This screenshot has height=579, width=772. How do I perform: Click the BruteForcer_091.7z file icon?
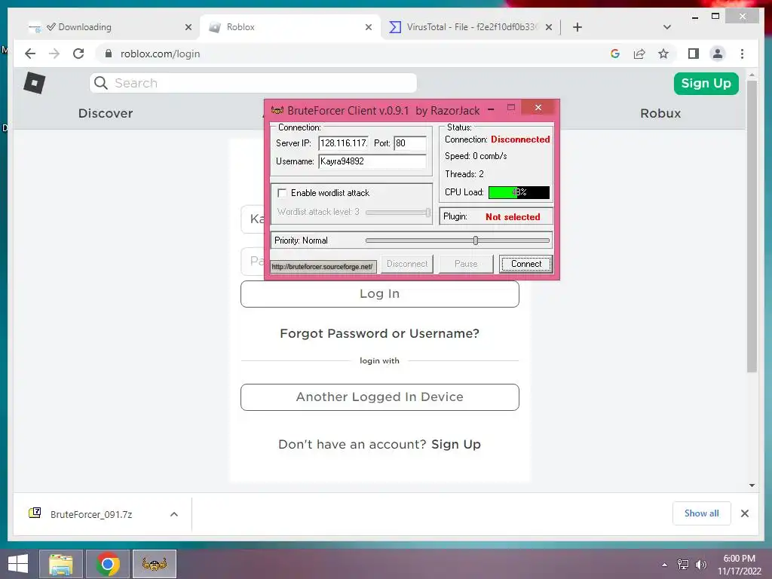click(x=35, y=513)
